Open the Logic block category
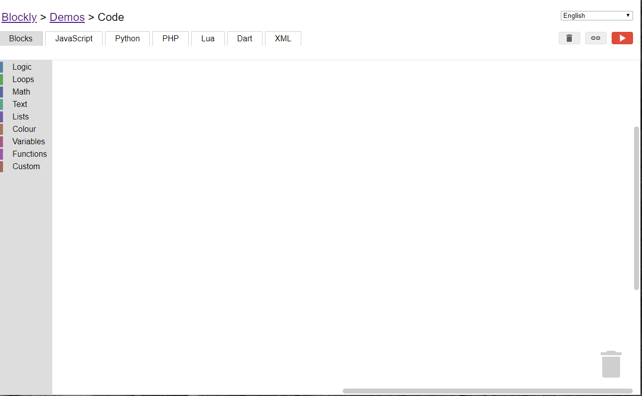642x396 pixels. (21, 67)
